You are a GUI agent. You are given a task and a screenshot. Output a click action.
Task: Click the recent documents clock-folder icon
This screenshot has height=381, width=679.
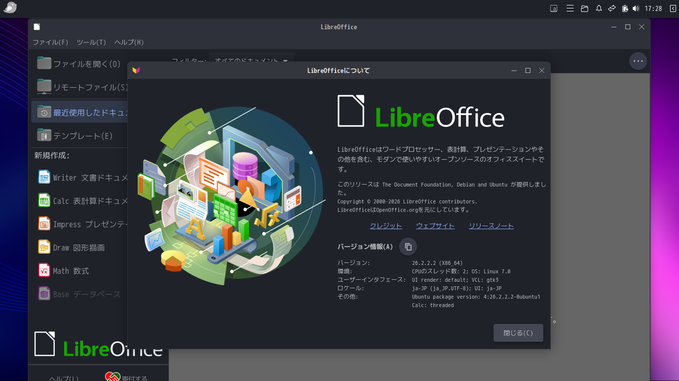pyautogui.click(x=44, y=112)
